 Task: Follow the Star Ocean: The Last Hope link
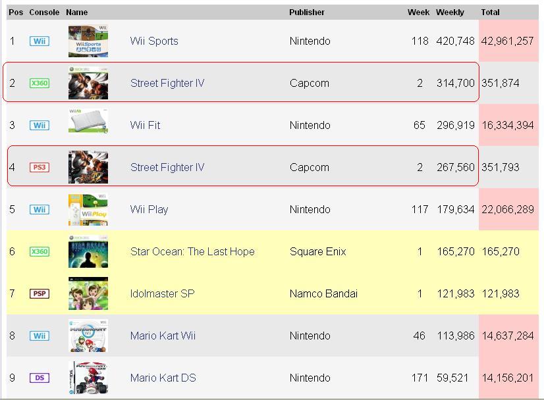coord(192,252)
